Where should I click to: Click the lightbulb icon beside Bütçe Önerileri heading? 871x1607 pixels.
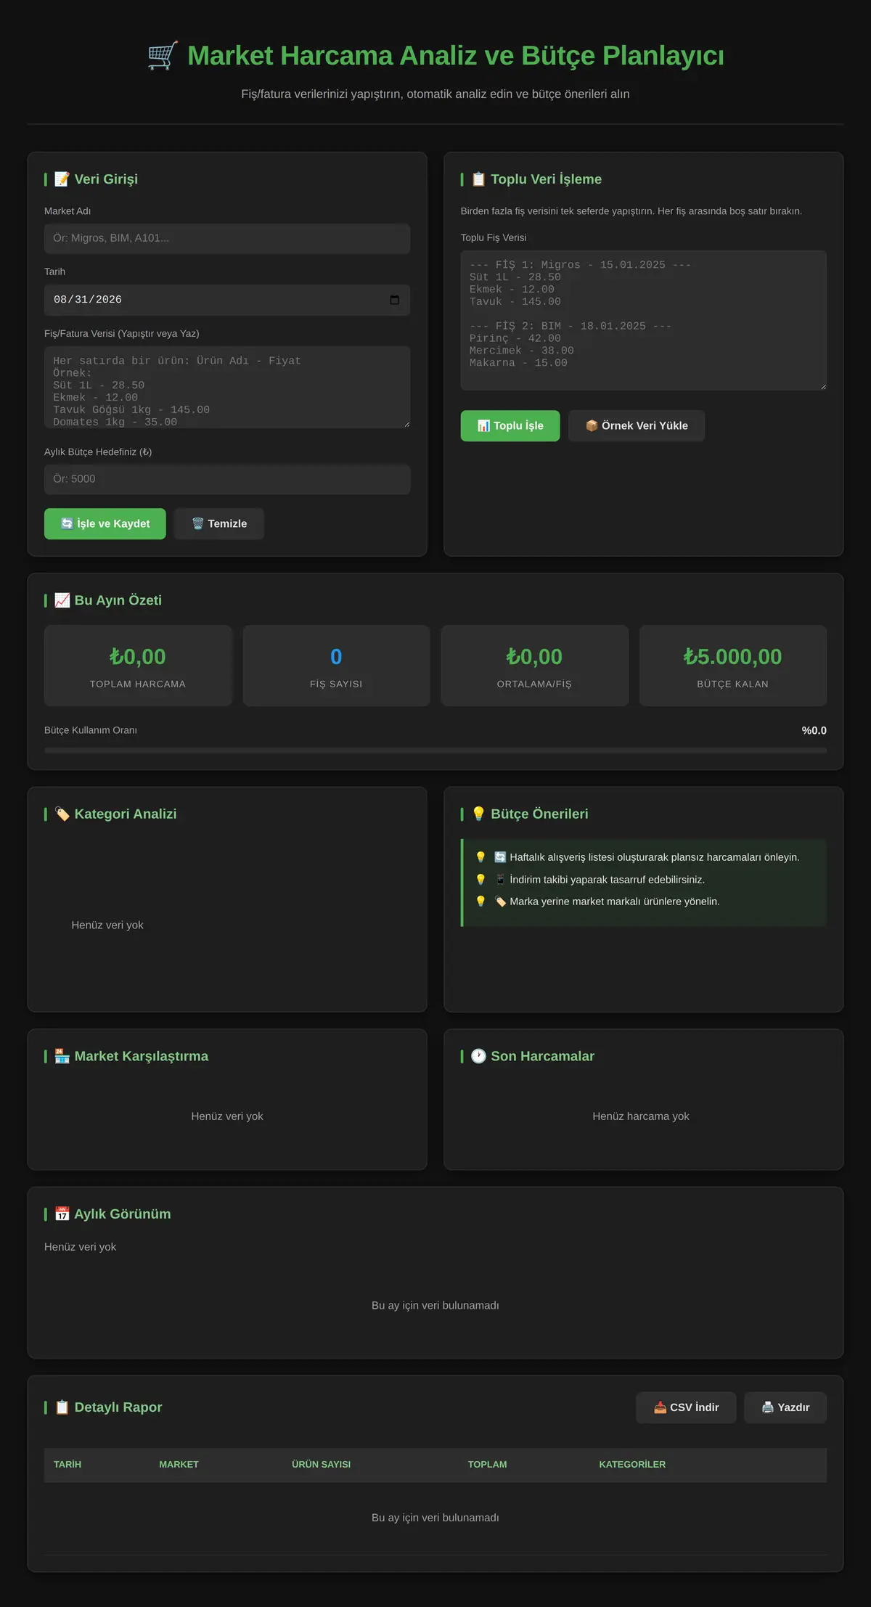[478, 814]
